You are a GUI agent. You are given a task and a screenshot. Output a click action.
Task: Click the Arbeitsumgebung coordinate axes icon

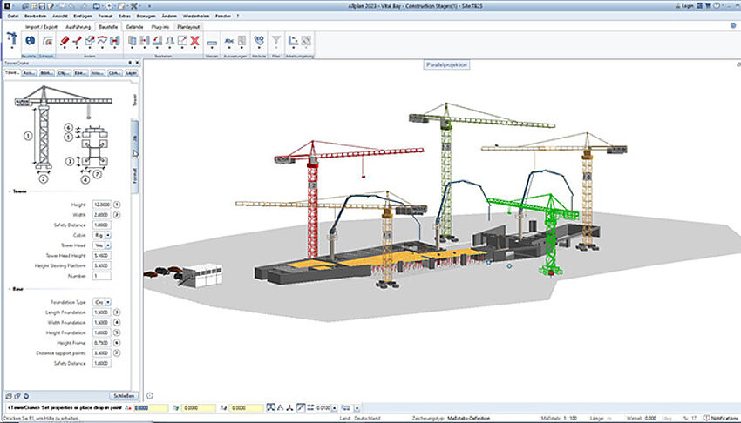point(293,41)
